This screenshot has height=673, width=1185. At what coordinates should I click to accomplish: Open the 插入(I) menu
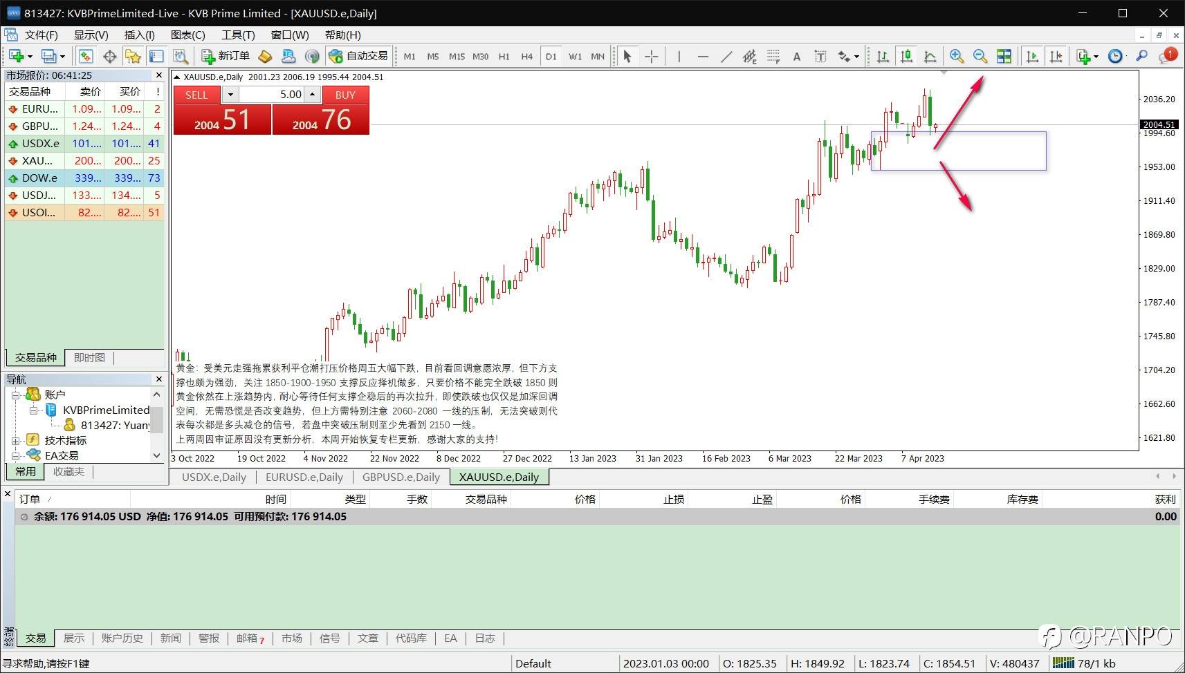tap(139, 35)
